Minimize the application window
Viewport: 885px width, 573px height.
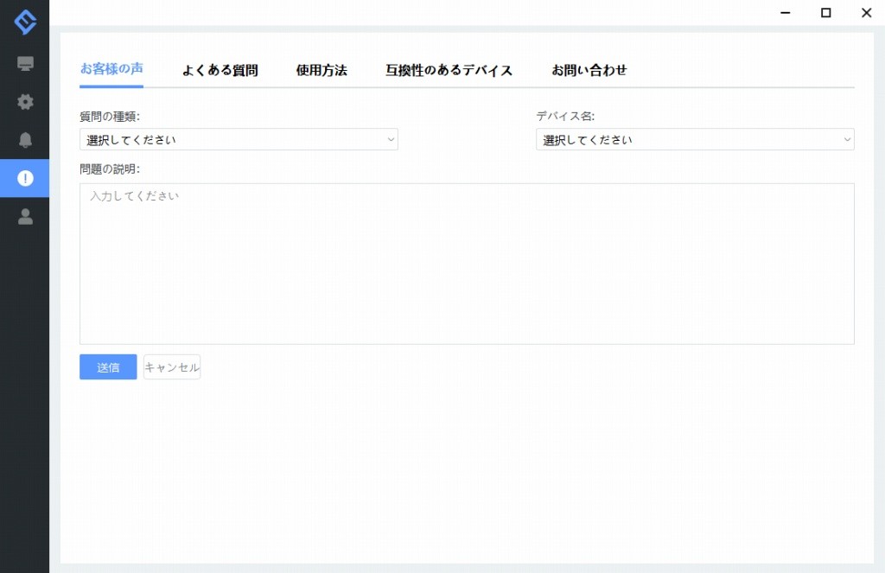coord(785,12)
